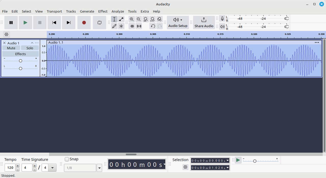Enable the Snap checkbox
Image resolution: width=326 pixels, height=178 pixels.
[67, 159]
